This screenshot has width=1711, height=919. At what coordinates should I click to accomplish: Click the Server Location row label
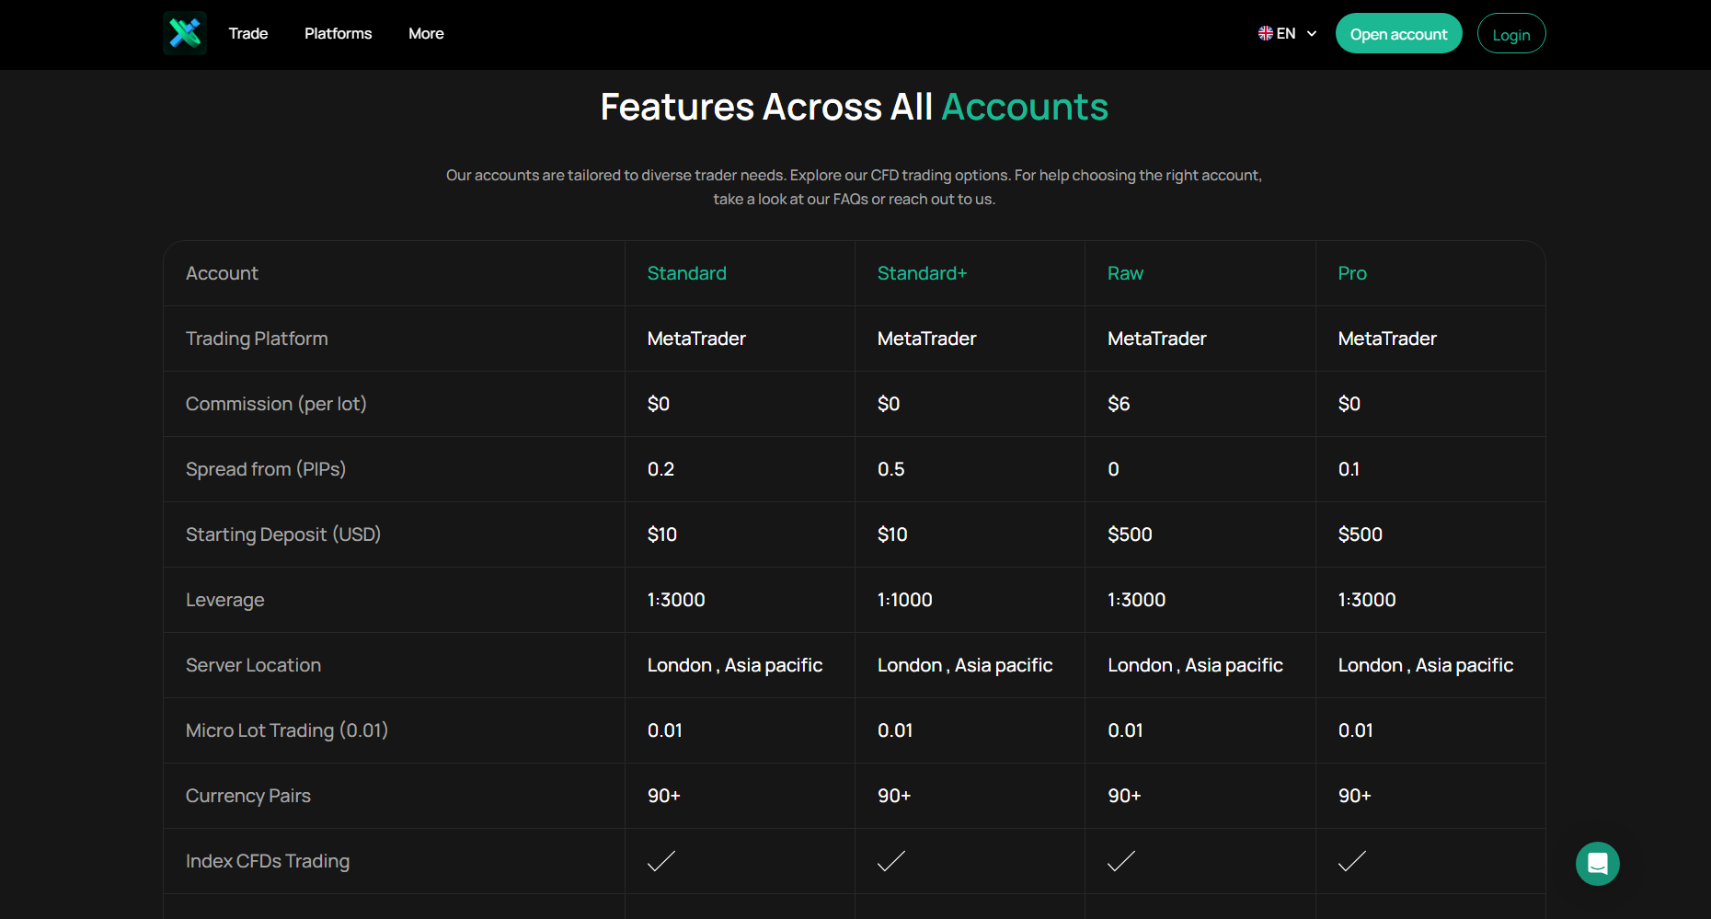pos(253,665)
